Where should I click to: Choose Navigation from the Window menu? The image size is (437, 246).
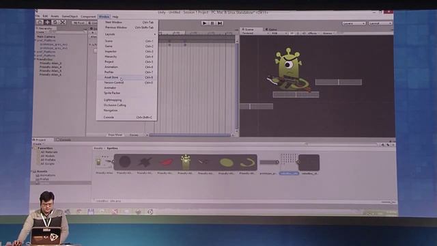pyautogui.click(x=127, y=111)
